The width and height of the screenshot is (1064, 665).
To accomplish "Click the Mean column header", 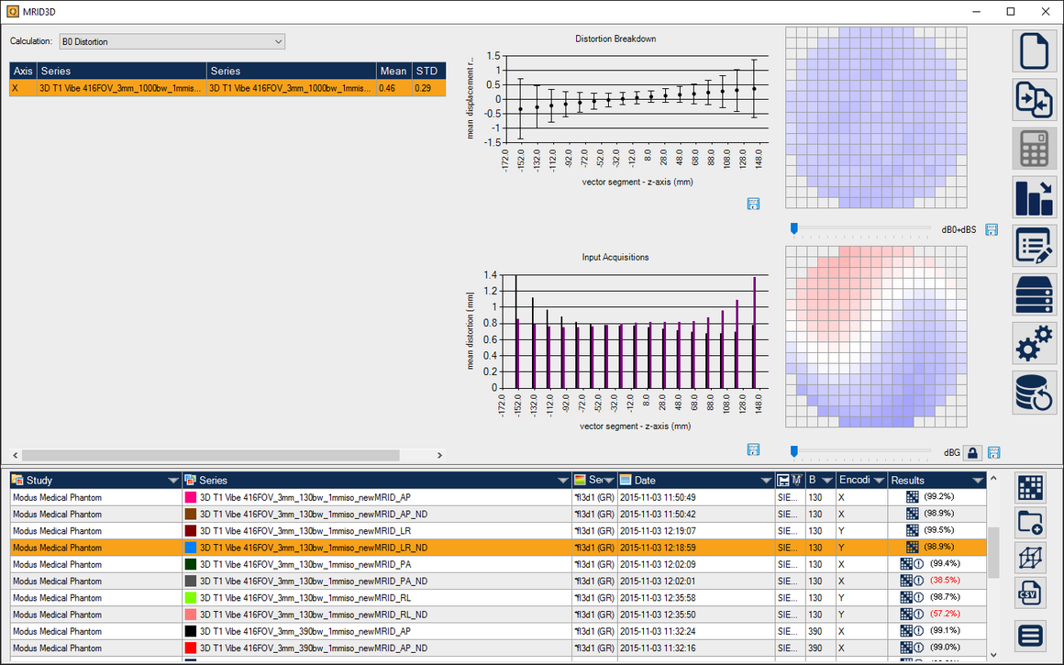I will 393,71.
